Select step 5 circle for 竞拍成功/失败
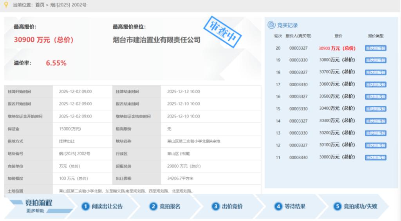The width and height of the screenshot is (401, 221). tap(337, 207)
